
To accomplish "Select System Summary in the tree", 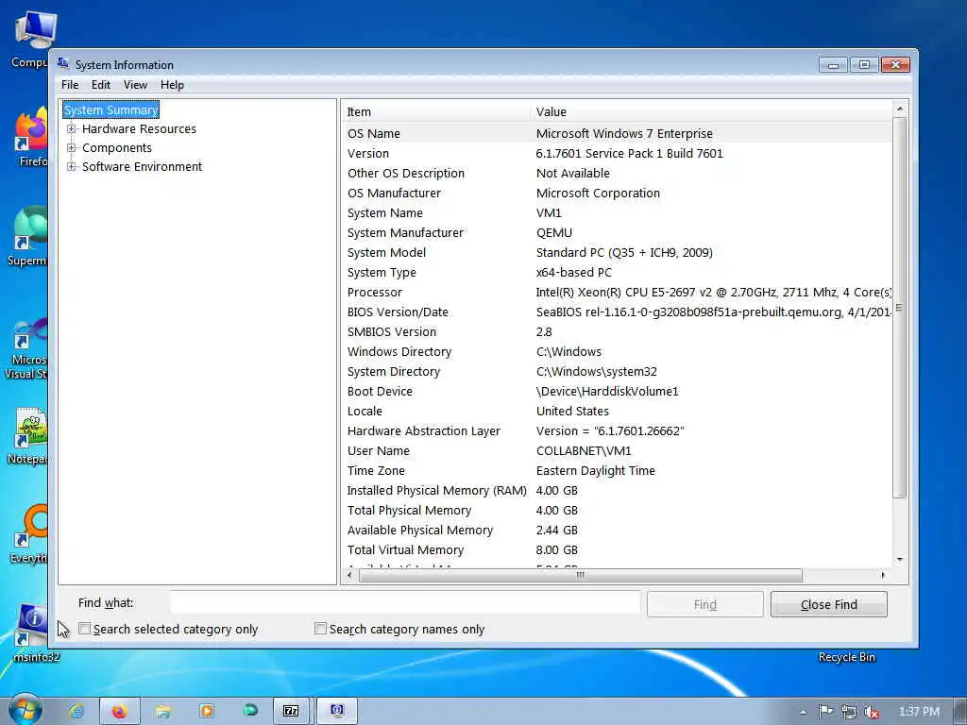I will [x=111, y=110].
